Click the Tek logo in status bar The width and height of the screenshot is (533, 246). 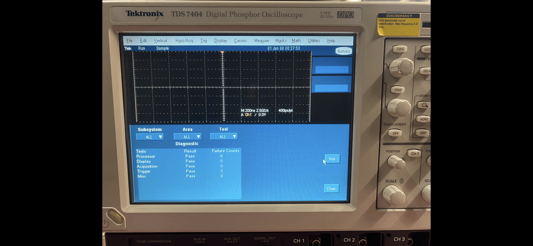128,48
